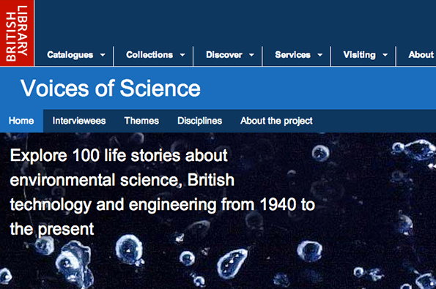Select the Home tab
This screenshot has height=289, width=436.
point(21,121)
